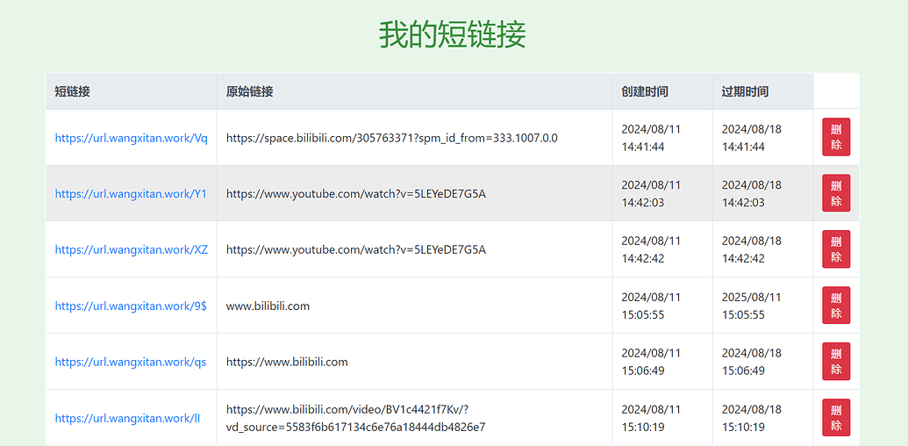Delete the /Vq short link row
Image resolution: width=908 pixels, height=446 pixels.
coord(836,137)
